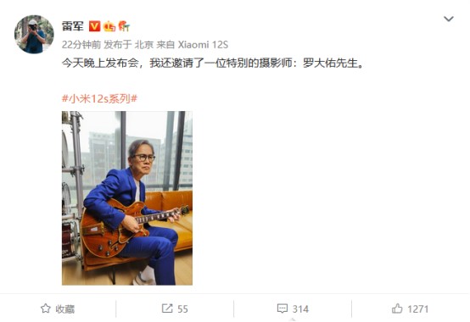This screenshot has width=470, height=322.
Task: Click the yellow crown membership badge
Action: (109, 26)
